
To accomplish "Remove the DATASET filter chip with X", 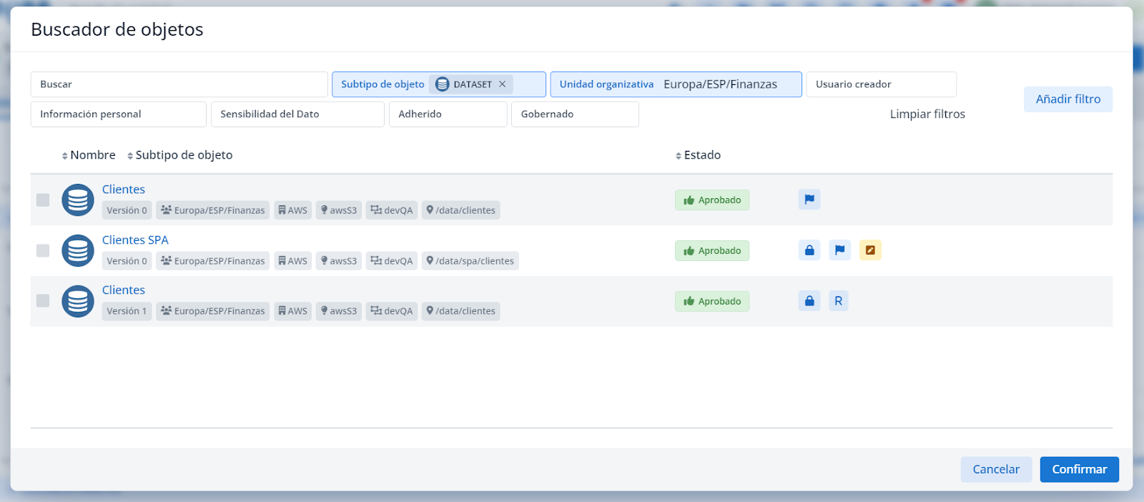I will click(502, 84).
